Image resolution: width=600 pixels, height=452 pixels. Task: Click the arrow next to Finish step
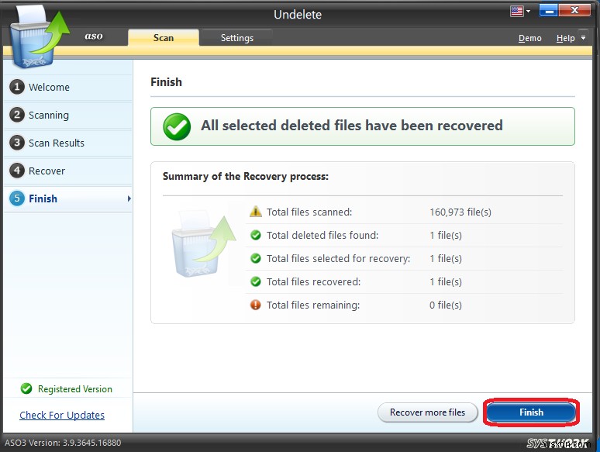129,199
